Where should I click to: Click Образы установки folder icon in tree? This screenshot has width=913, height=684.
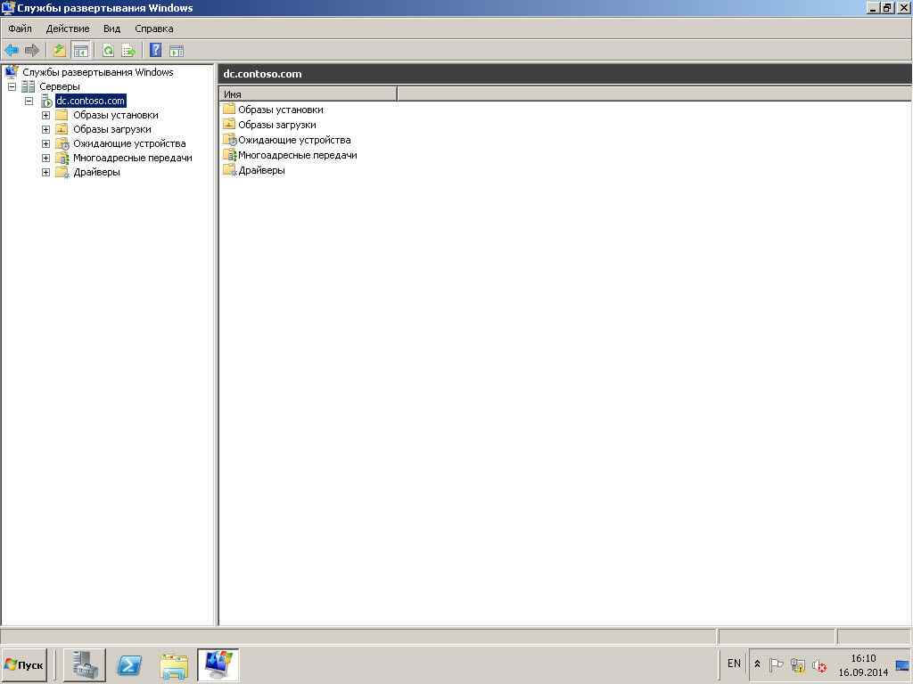click(x=62, y=115)
